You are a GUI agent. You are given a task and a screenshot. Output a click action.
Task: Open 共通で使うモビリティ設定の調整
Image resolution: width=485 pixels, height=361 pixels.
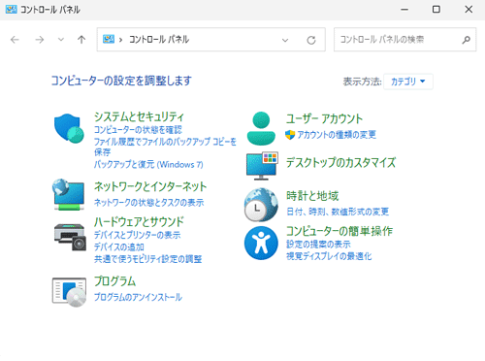(x=148, y=259)
